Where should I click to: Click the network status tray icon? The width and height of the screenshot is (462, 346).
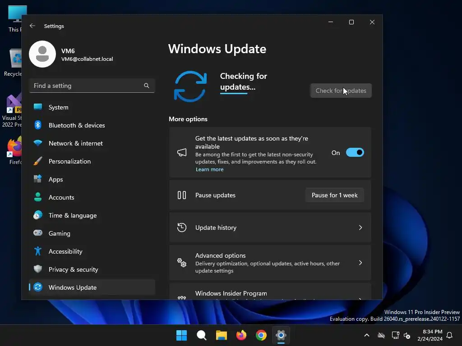[395, 335]
